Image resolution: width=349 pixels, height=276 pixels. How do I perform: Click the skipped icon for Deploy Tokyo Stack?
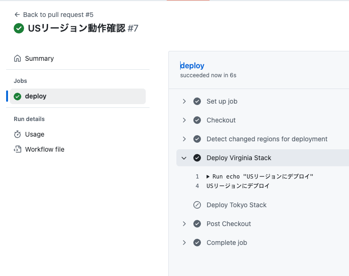pyautogui.click(x=197, y=205)
